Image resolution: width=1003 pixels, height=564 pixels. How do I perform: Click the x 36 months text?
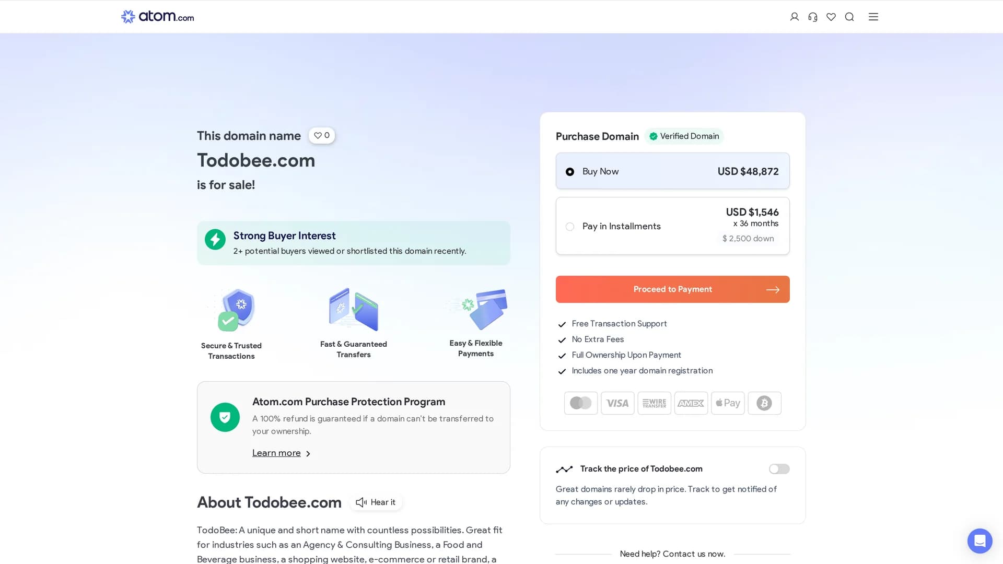click(756, 224)
